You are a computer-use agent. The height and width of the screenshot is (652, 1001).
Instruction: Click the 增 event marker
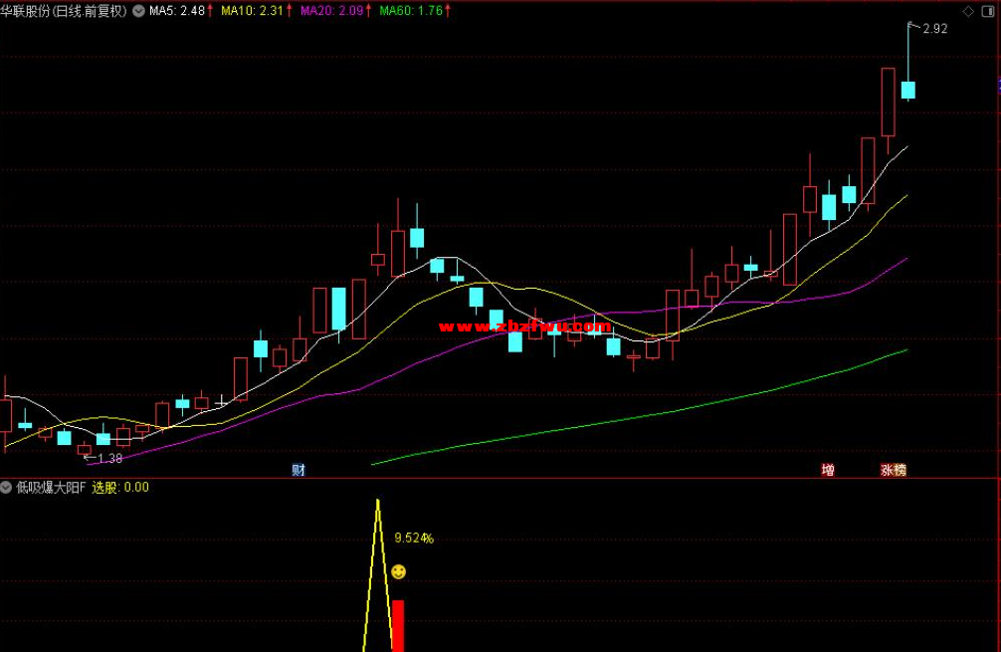tap(828, 470)
